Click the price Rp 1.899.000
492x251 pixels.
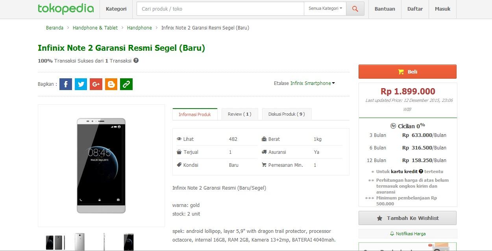point(408,91)
